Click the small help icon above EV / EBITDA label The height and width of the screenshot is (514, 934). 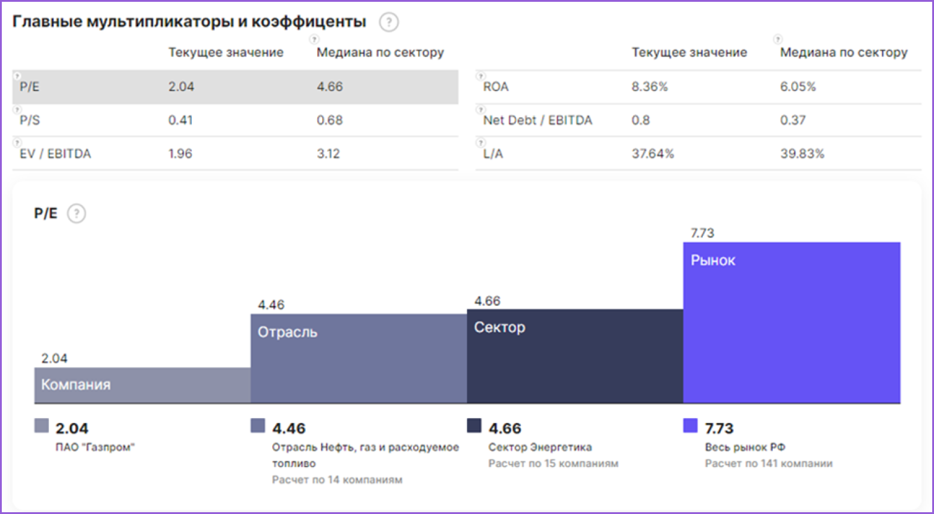click(17, 143)
